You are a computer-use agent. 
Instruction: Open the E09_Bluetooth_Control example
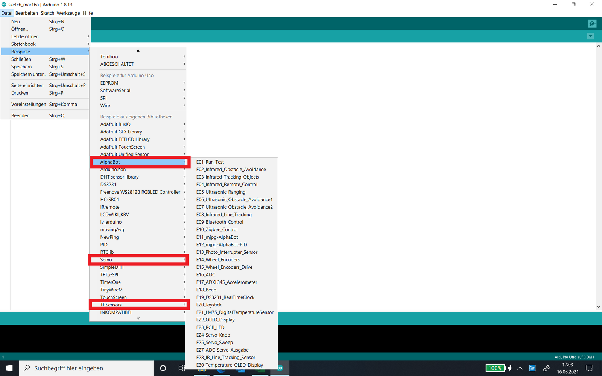pos(219,222)
